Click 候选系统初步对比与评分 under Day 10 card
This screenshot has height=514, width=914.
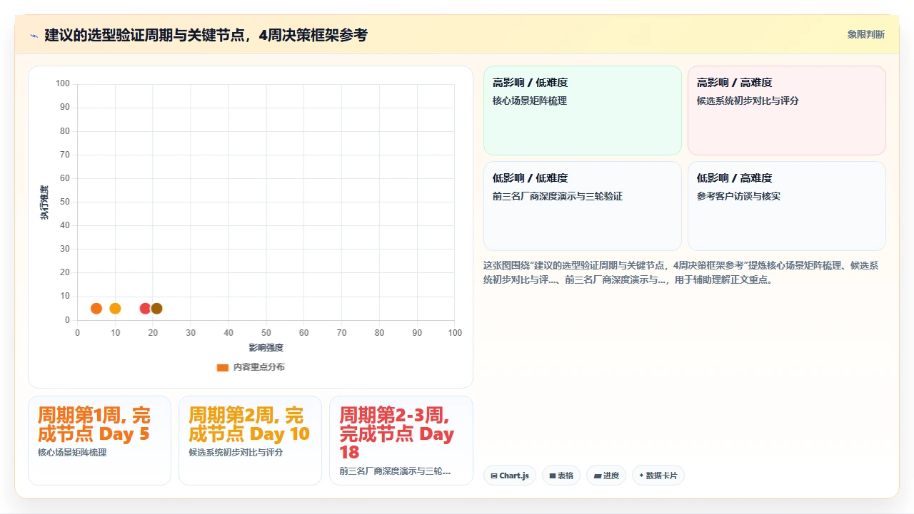click(x=236, y=453)
